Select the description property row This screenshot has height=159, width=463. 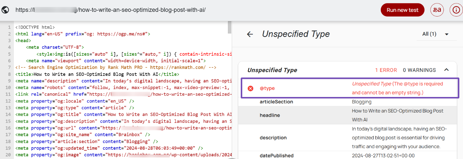[347, 138]
